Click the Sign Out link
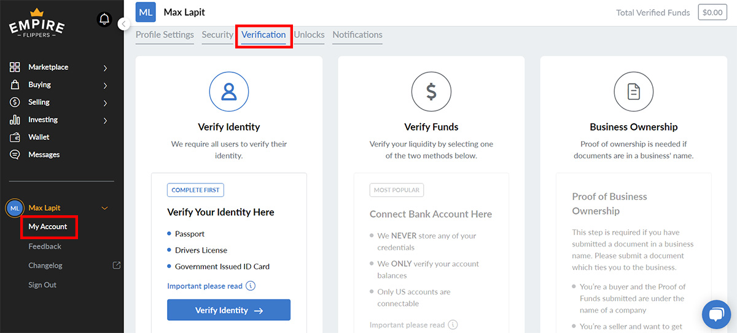Viewport: 737px width, 333px height. [42, 285]
